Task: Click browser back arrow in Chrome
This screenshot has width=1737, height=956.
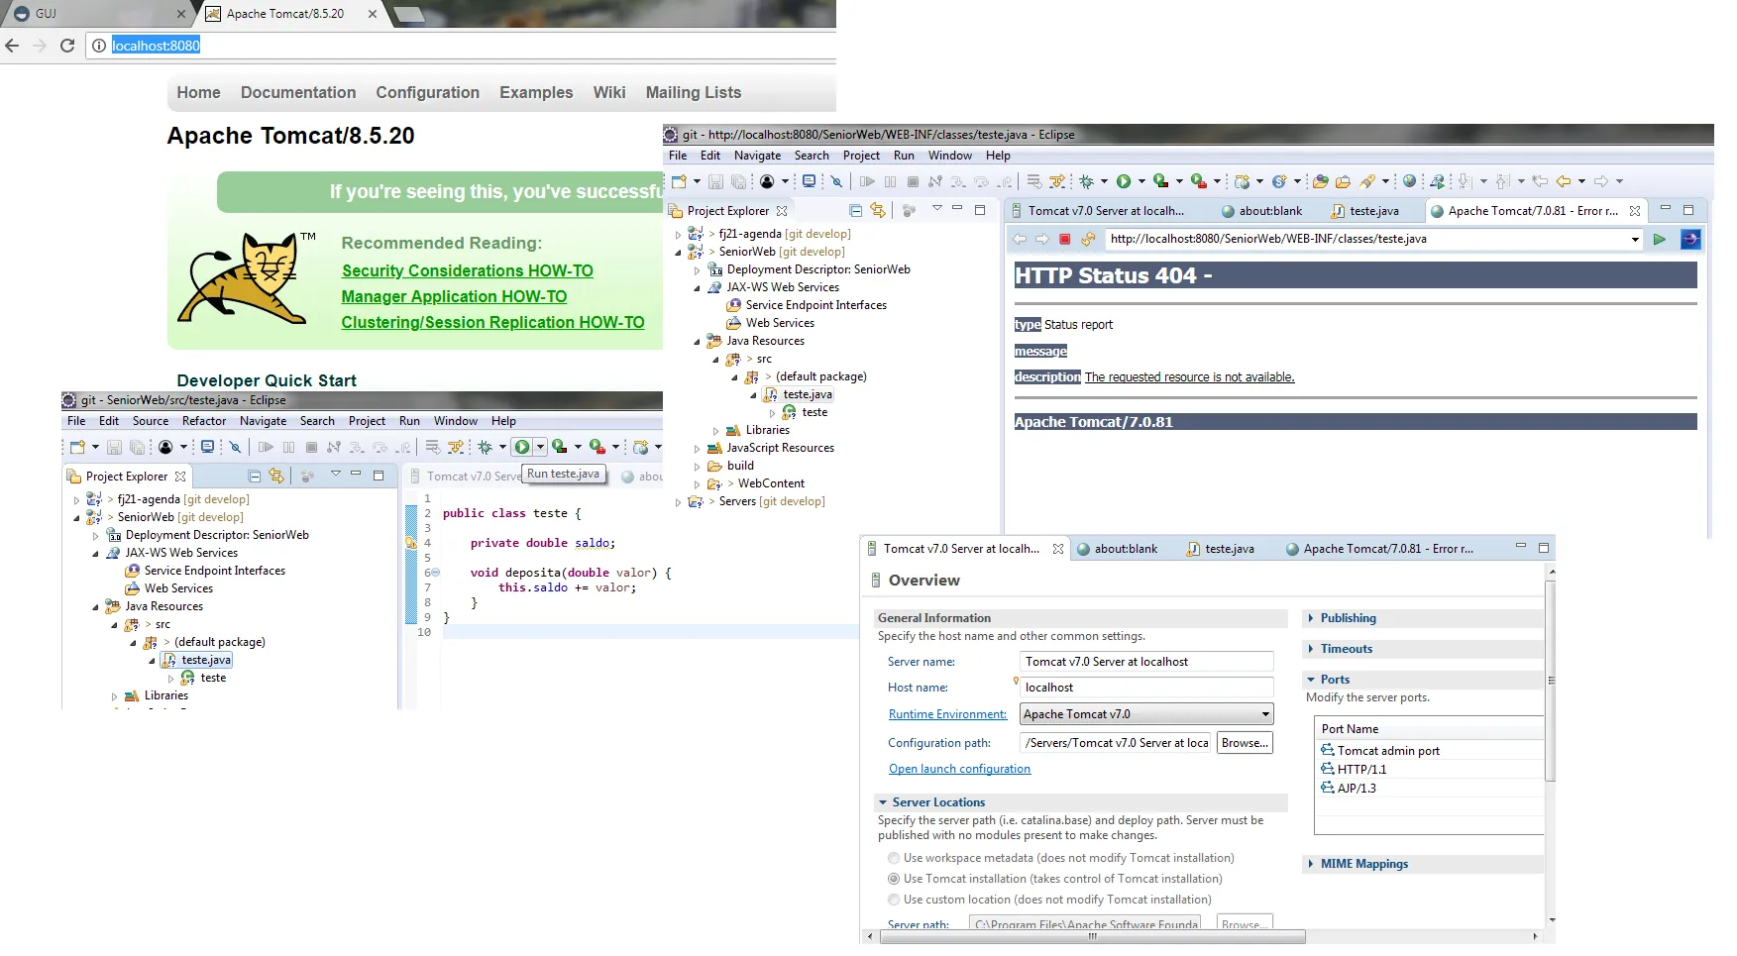Action: click(12, 46)
